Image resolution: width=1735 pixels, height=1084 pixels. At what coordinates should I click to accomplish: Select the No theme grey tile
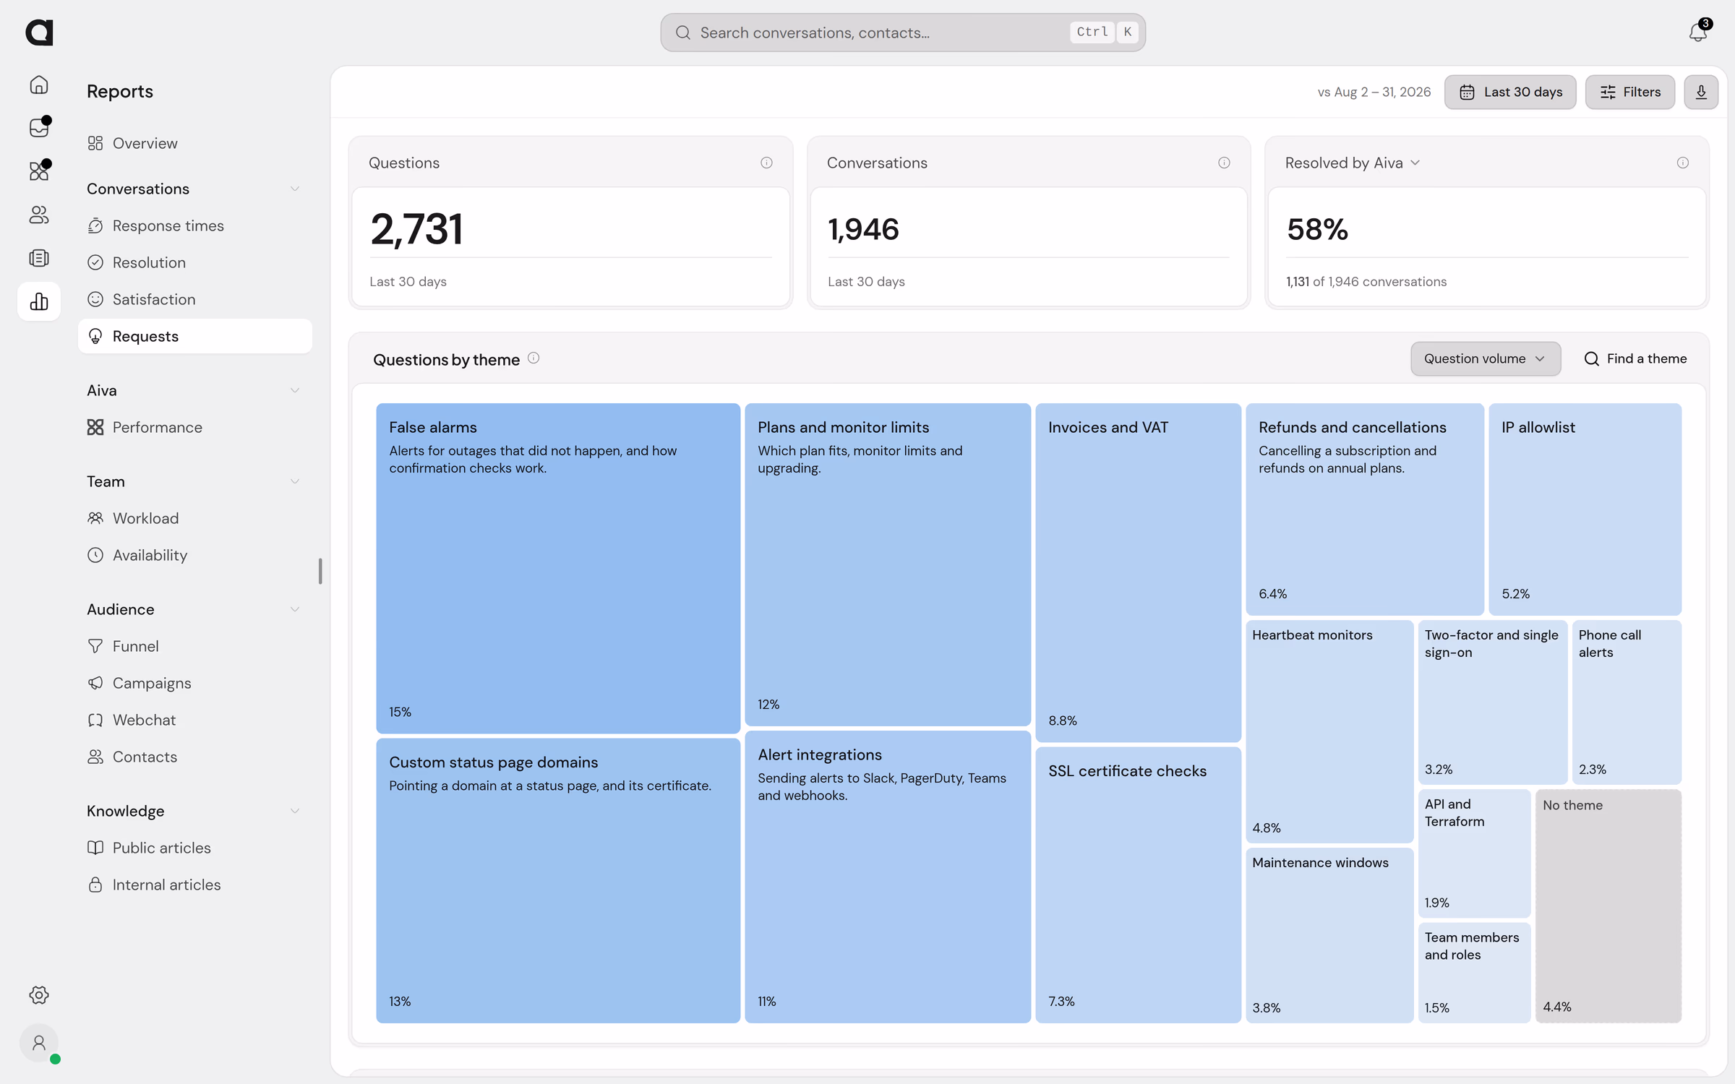(x=1608, y=906)
